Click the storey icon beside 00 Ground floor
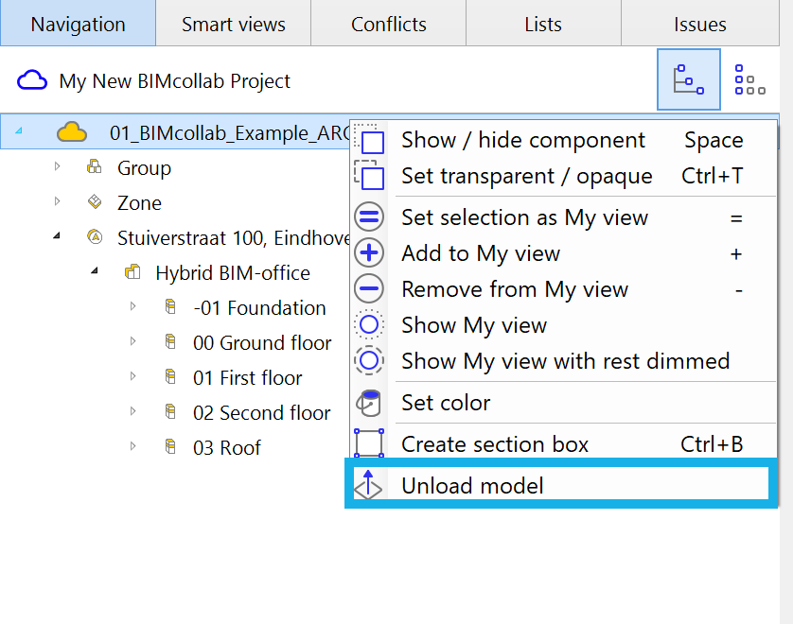The height and width of the screenshot is (624, 793). pos(171,341)
